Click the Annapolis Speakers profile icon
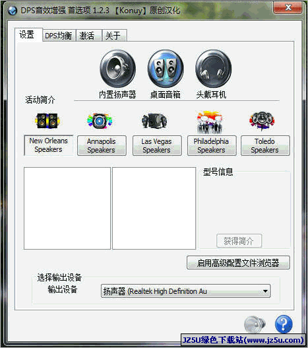 [x=100, y=121]
